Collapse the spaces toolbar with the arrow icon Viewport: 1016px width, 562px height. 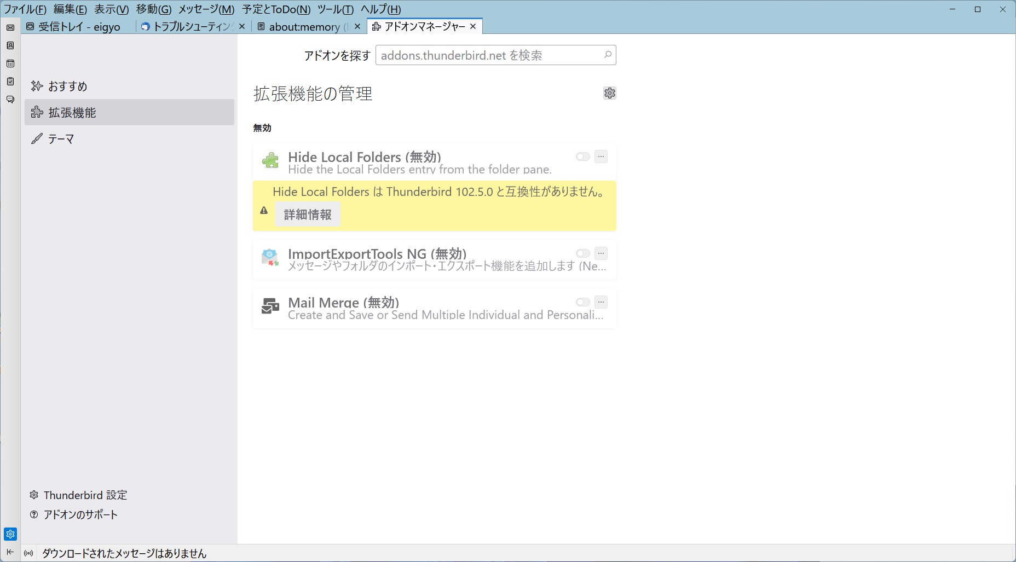point(10,552)
